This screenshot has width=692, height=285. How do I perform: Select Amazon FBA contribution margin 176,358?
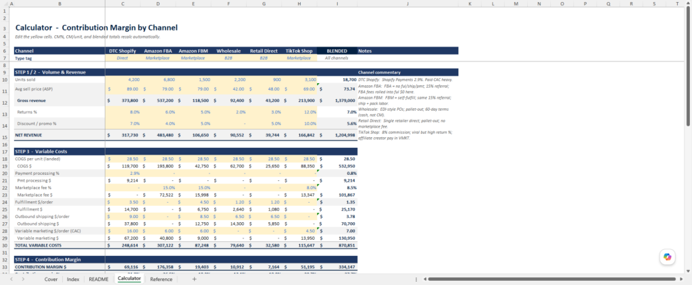point(157,267)
